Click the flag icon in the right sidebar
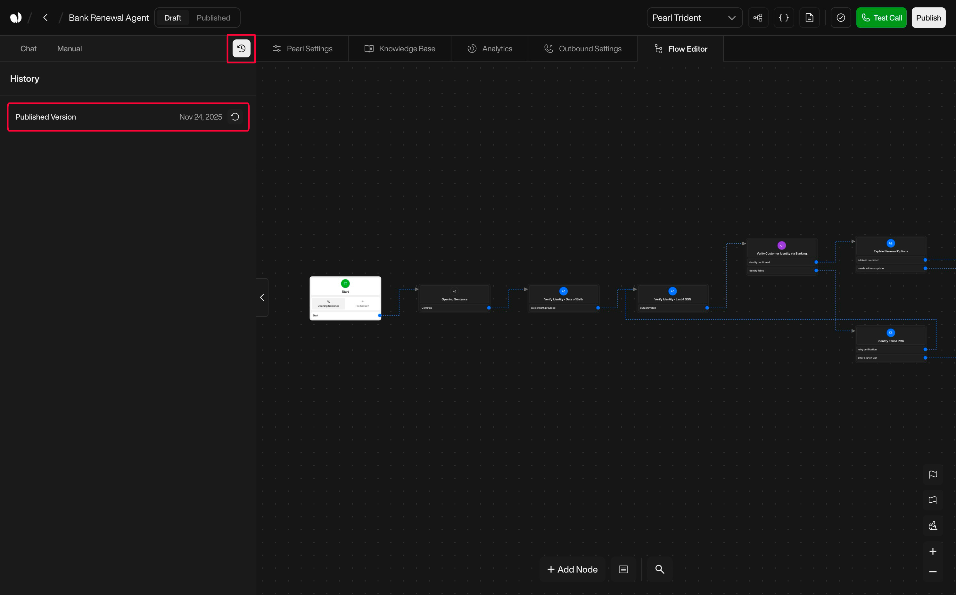The width and height of the screenshot is (956, 595). pos(933,474)
